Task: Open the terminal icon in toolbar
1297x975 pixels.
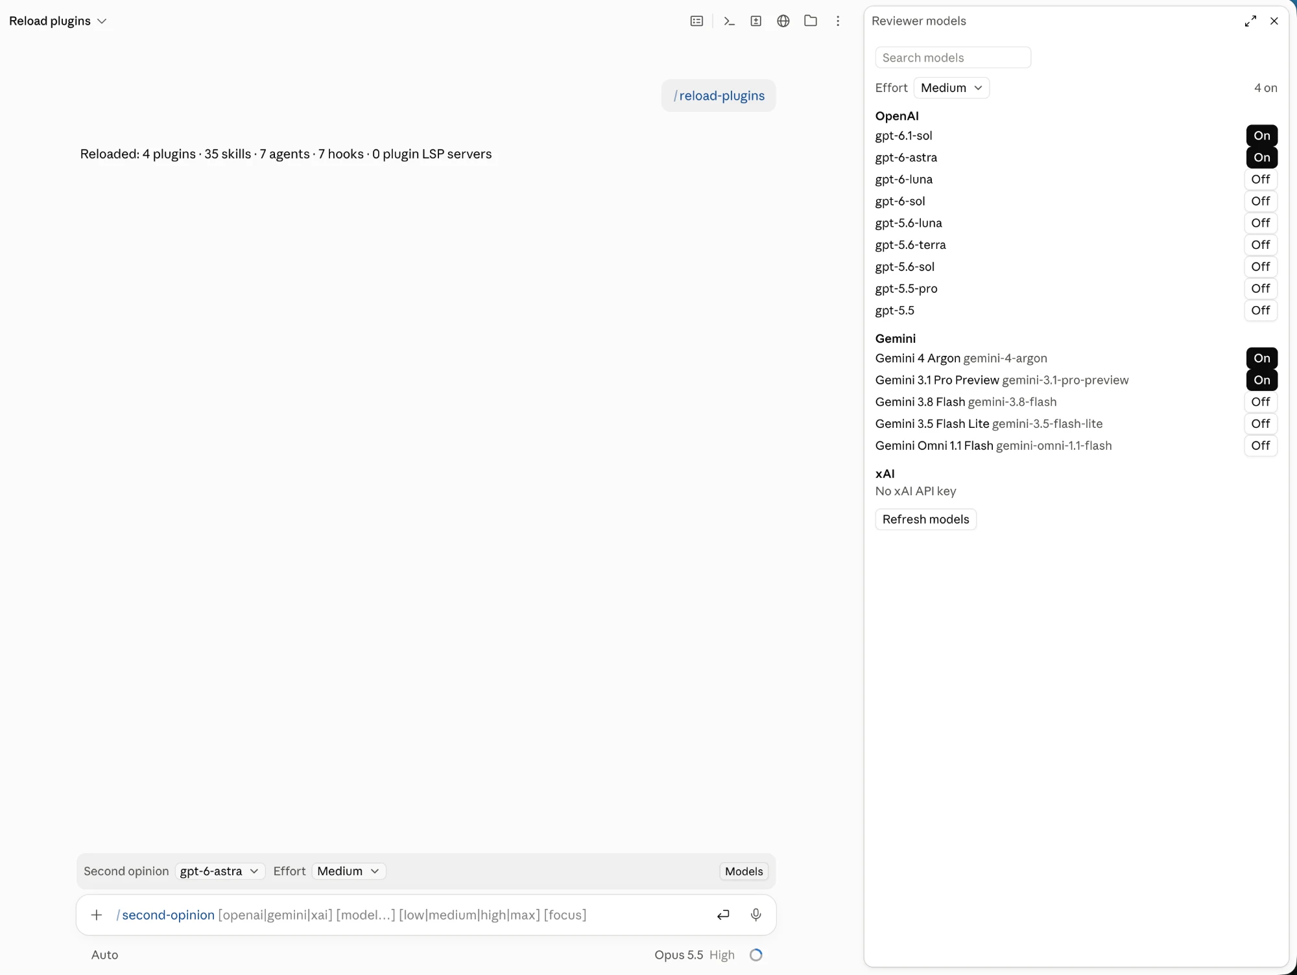Action: 730,21
